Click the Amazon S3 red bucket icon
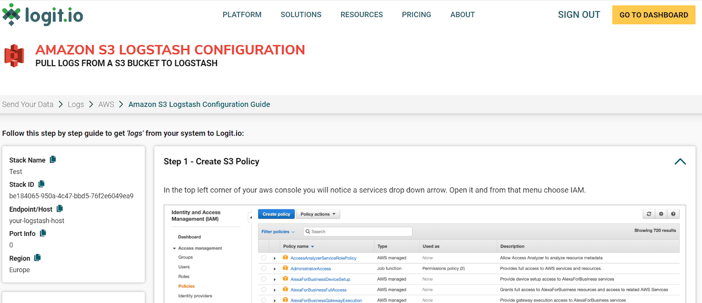702x303 pixels. 14,55
